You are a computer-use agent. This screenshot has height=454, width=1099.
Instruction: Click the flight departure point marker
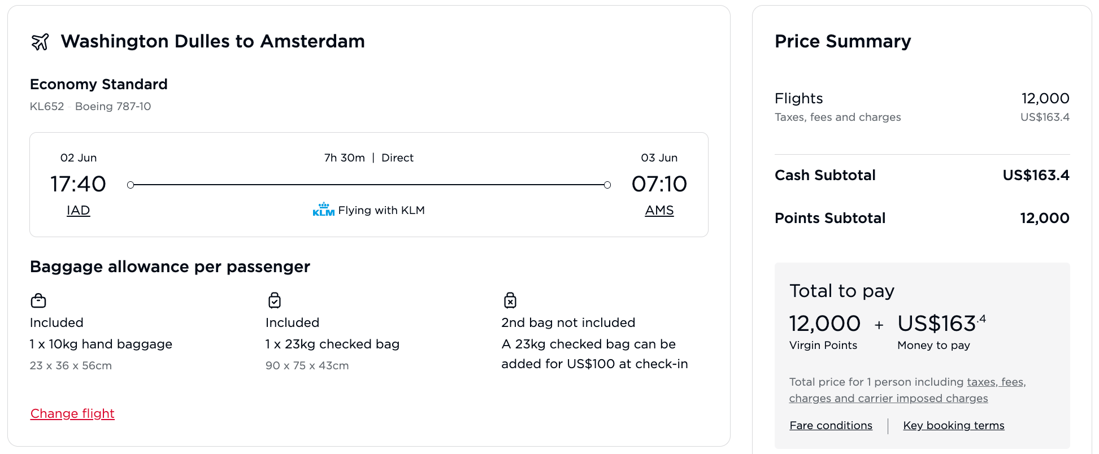coord(131,185)
